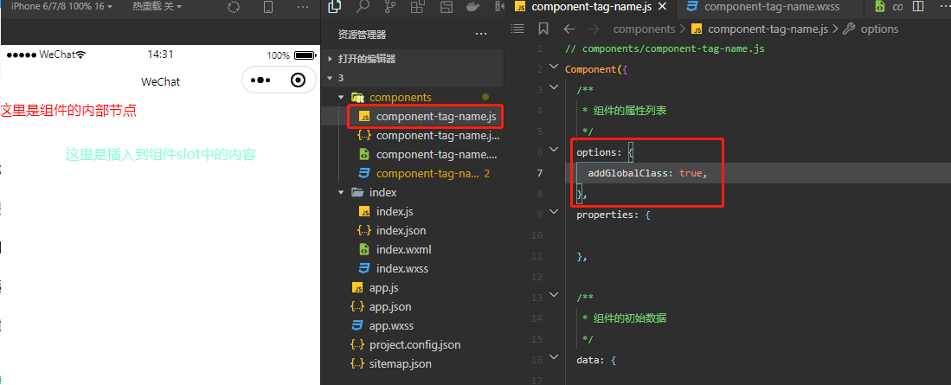Click the split editor icon
Image resolution: width=951 pixels, height=385 pixels.
point(917,7)
